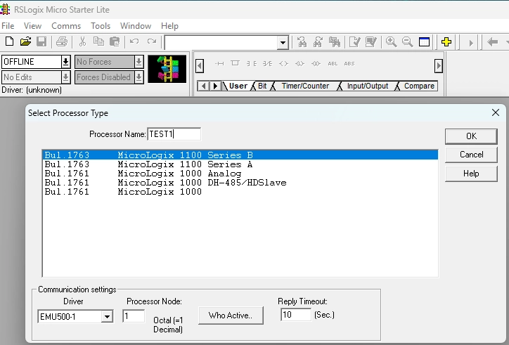Screen dimensions: 509x345
Task: Open the Comms menu
Action: click(66, 26)
